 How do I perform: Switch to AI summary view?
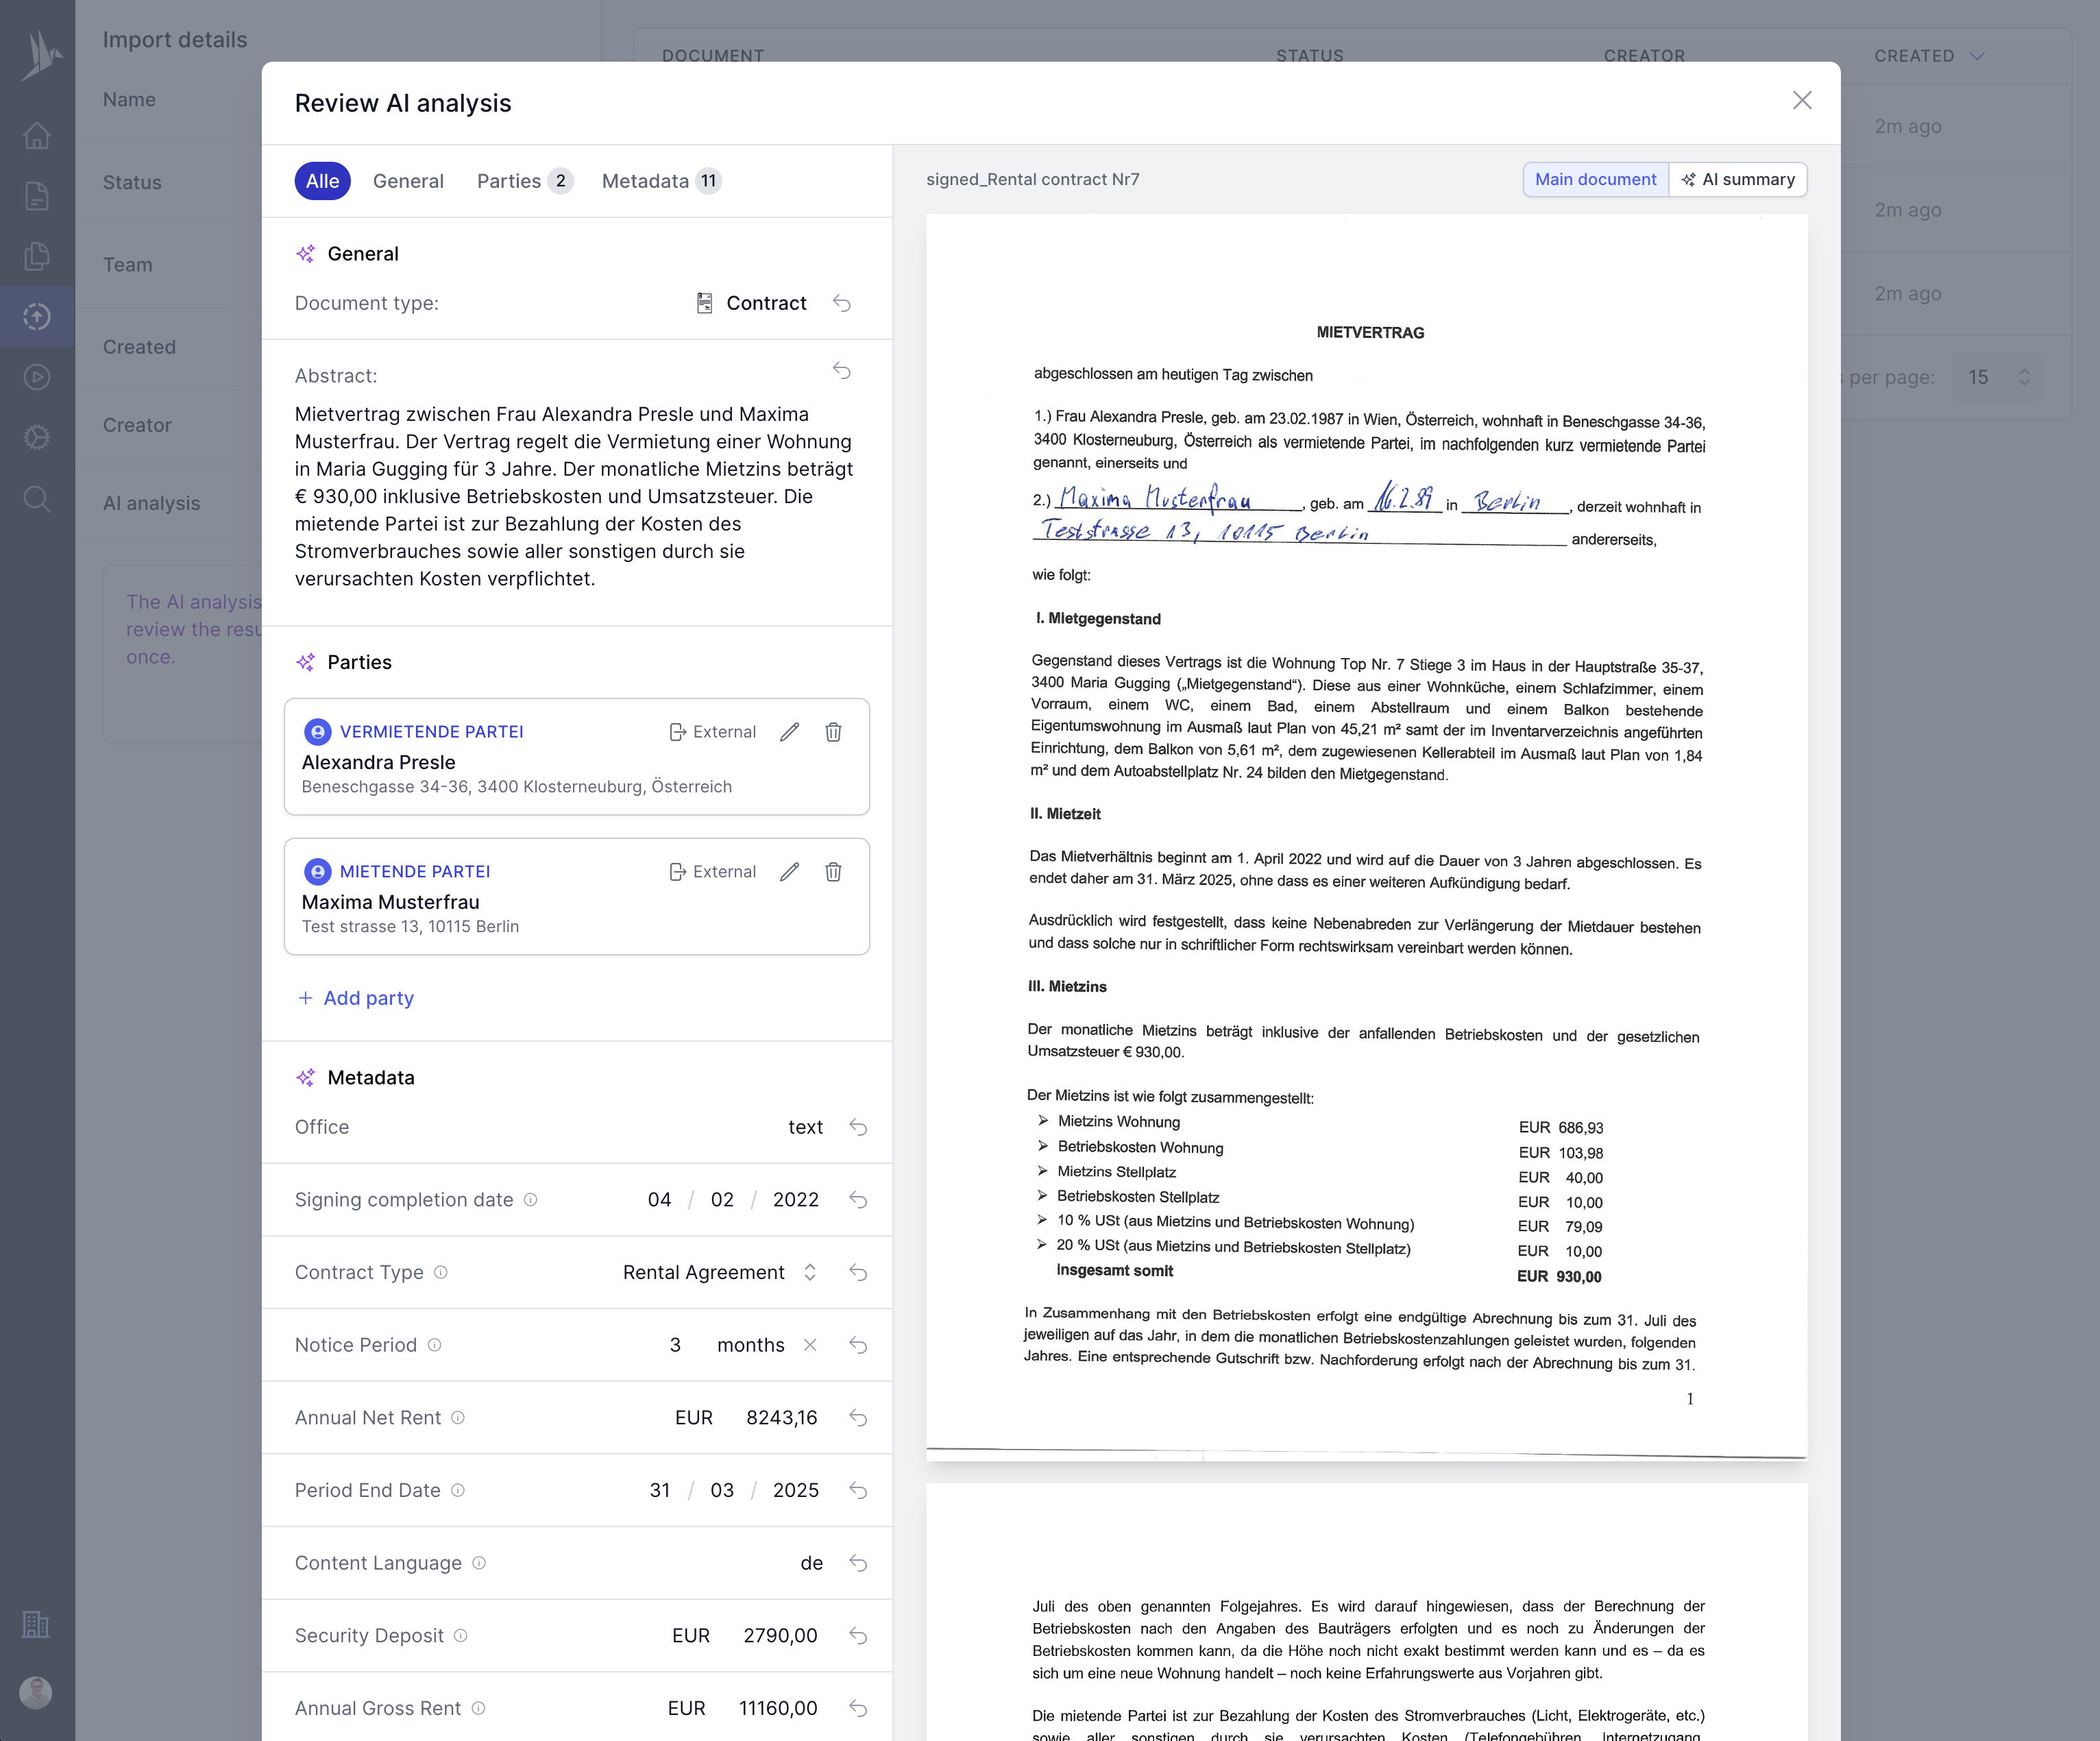tap(1738, 179)
